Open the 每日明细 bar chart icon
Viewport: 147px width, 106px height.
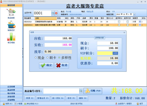point(11,37)
